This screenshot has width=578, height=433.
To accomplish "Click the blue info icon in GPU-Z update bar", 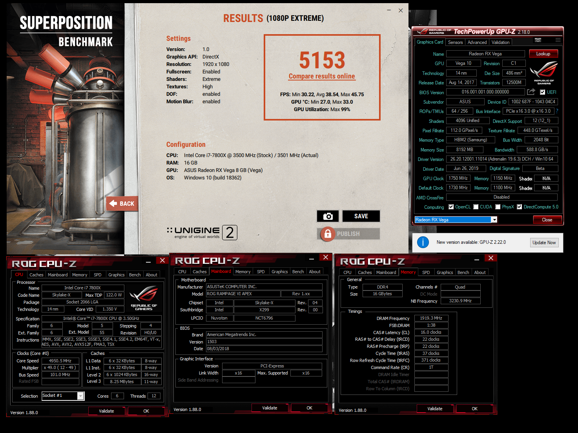I will 423,242.
